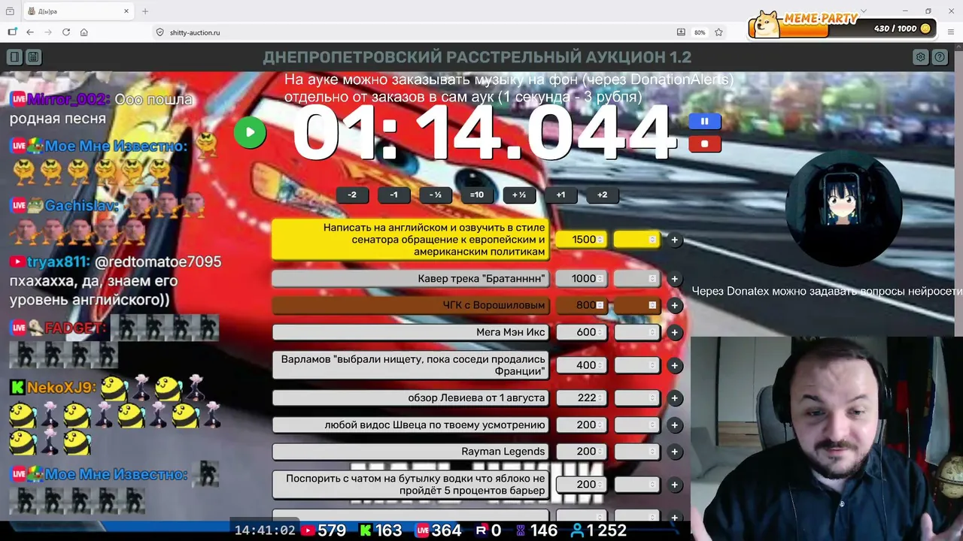The width and height of the screenshot is (963, 541).
Task: Add bid to the "Братанннн" cover lot
Action: [675, 279]
